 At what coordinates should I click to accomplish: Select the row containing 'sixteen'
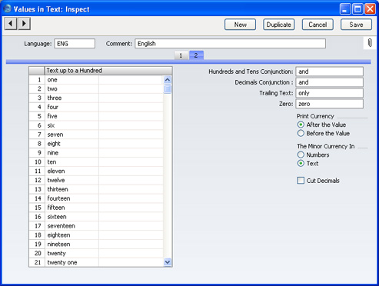(x=96, y=217)
